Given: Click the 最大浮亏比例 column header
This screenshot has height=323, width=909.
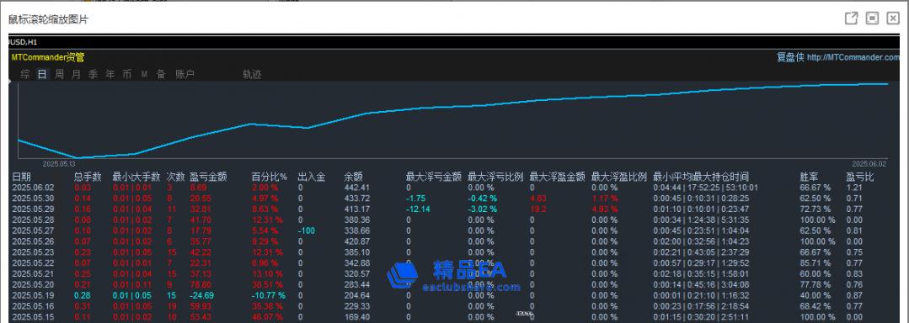Looking at the screenshot, I should [495, 177].
